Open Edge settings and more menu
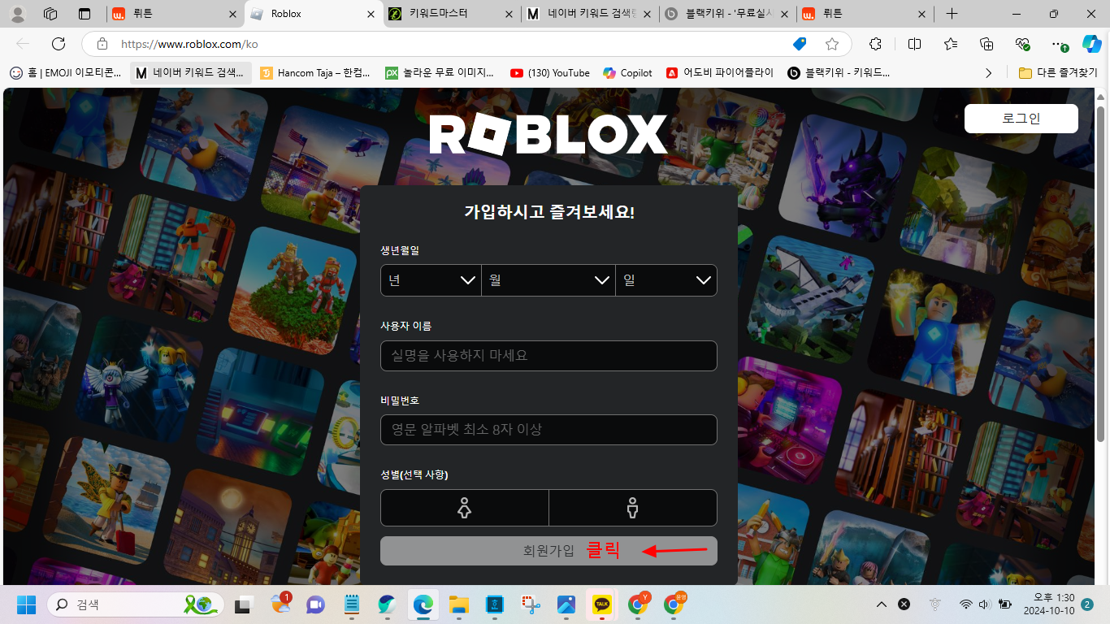Screen dimensions: 1110x624 (x=1057, y=44)
